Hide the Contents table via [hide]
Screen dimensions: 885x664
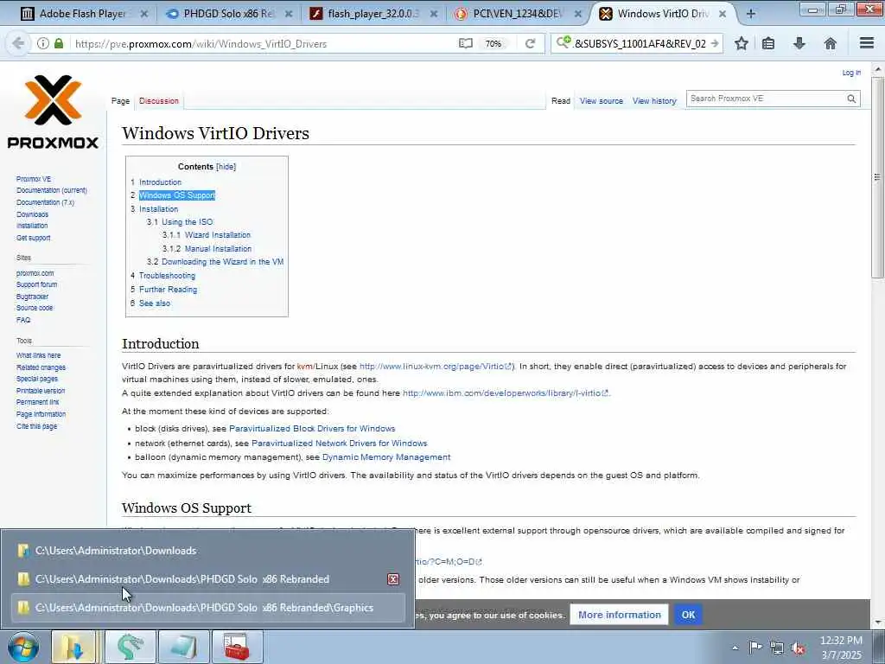click(x=226, y=167)
